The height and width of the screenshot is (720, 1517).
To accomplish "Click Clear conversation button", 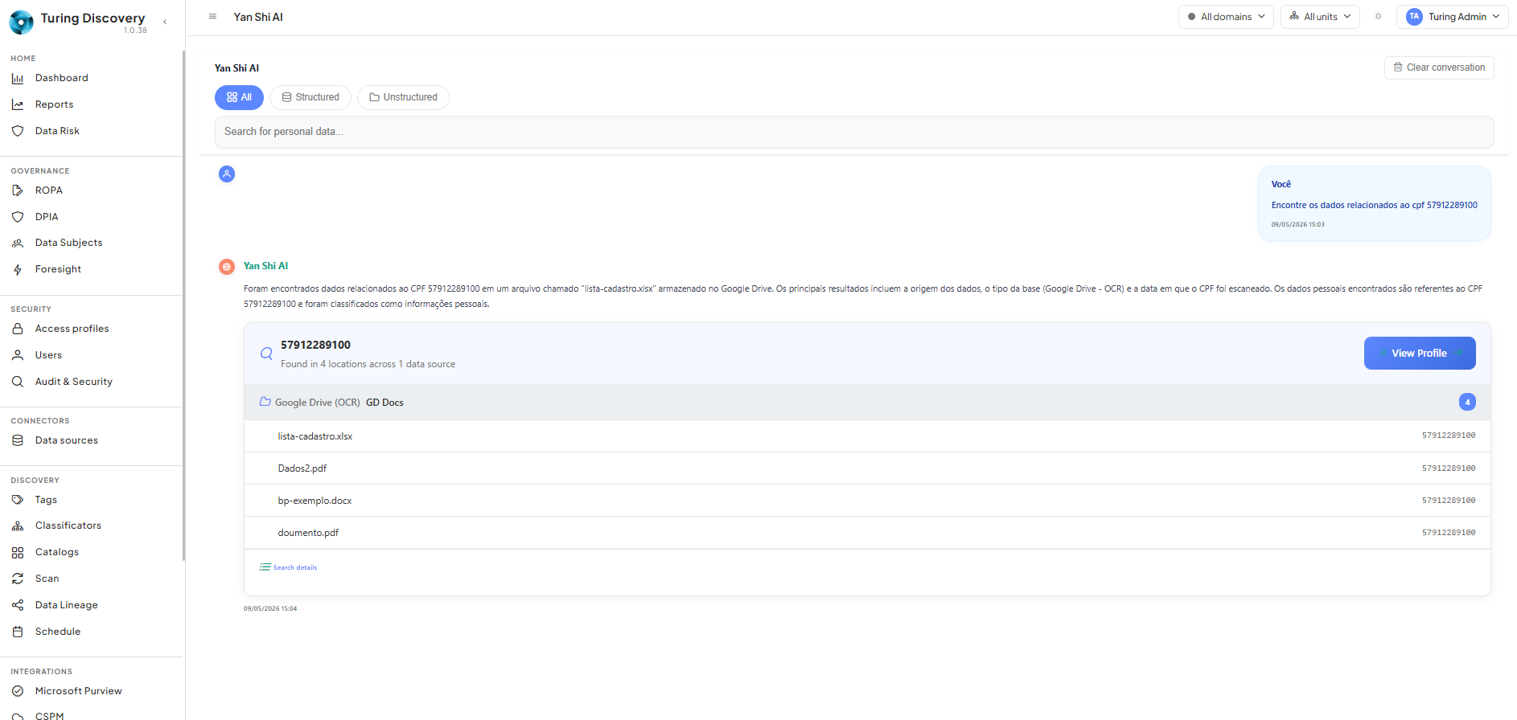I will [1439, 67].
